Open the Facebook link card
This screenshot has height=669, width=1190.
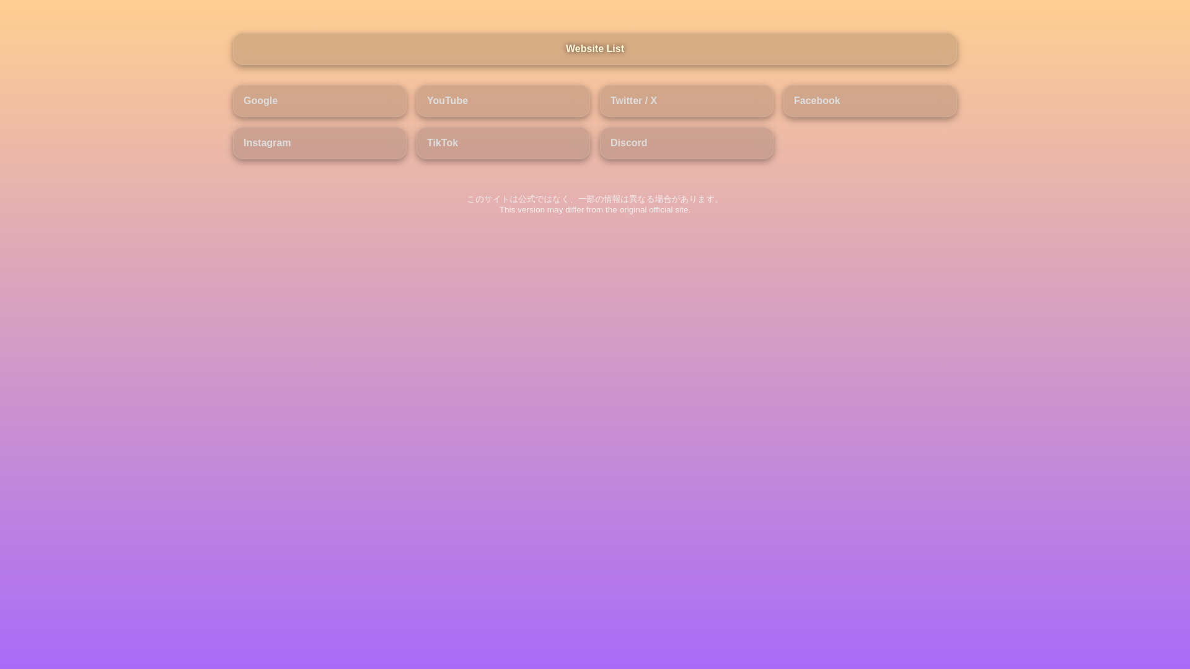tap(870, 101)
